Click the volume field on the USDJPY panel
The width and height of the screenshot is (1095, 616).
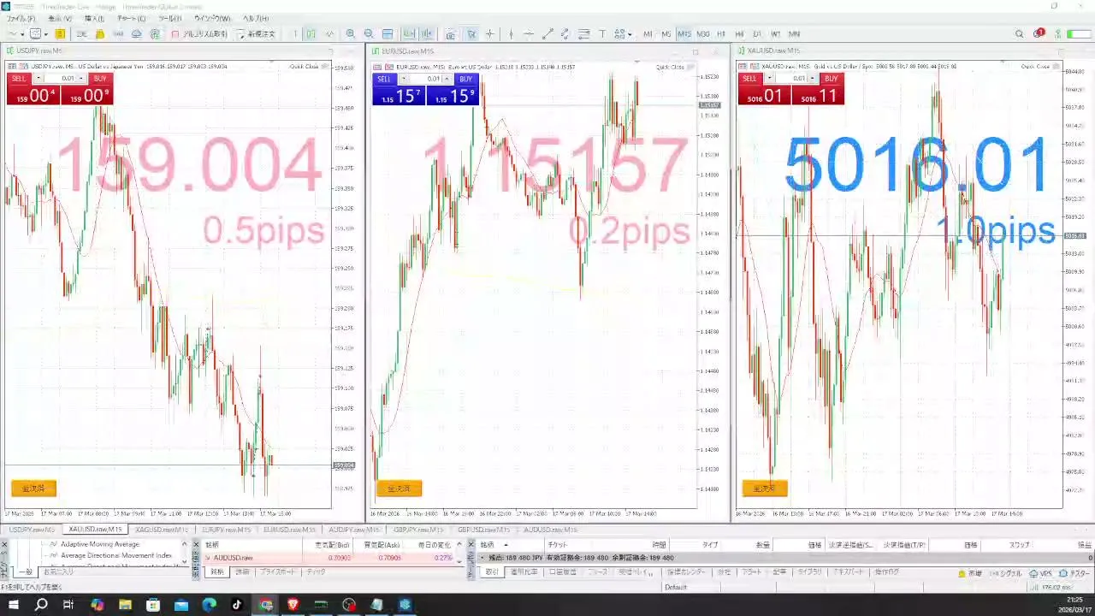coord(62,79)
